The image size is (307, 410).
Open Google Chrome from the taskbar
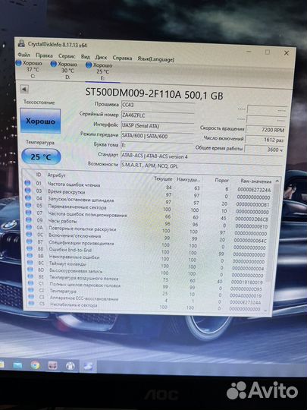point(35,365)
